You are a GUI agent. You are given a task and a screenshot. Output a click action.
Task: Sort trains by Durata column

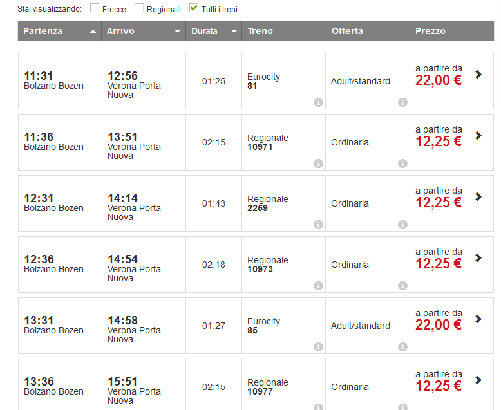(213, 31)
